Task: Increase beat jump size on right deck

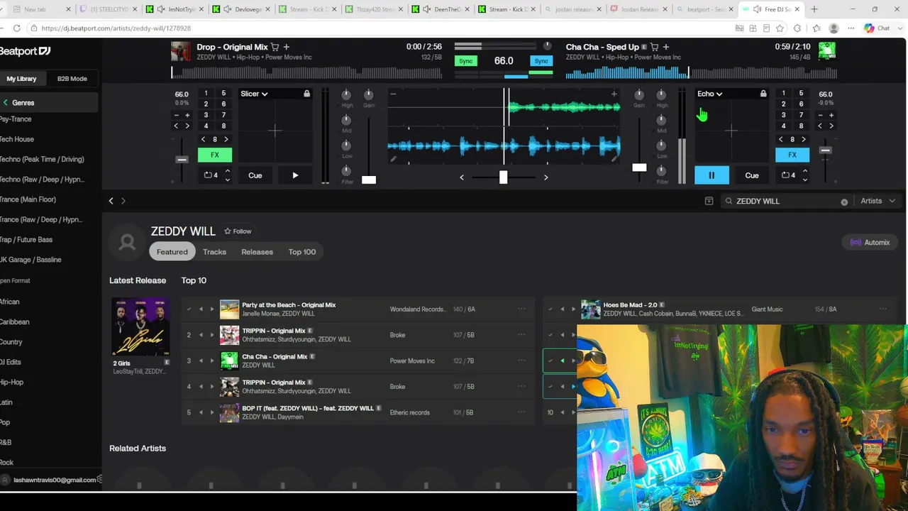Action: tap(804, 140)
